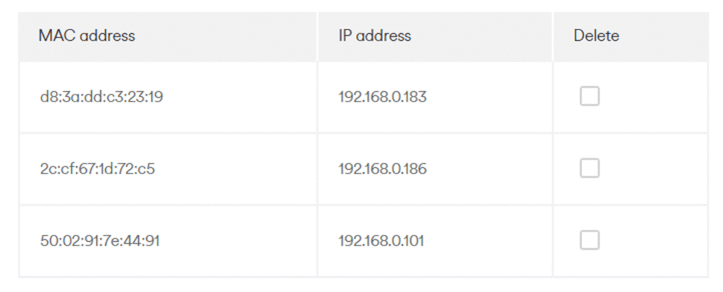Tick the Delete checkbox for 192.168.0.183

(x=590, y=96)
